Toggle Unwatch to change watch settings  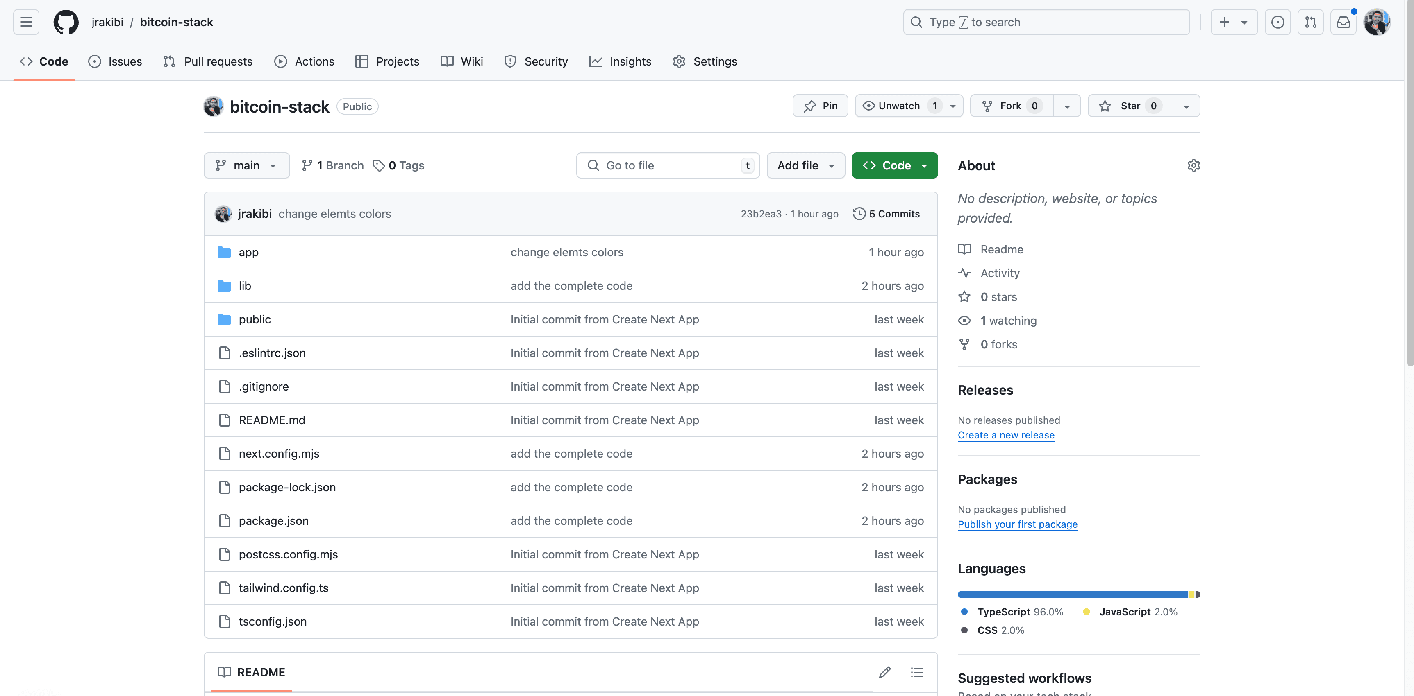pos(898,106)
